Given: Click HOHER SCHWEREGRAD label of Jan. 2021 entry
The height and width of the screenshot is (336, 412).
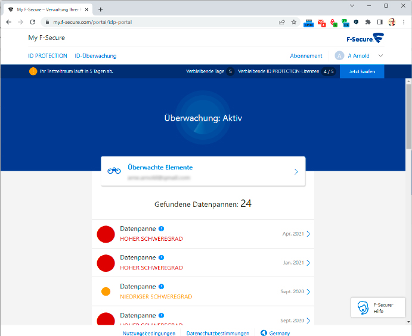Looking at the screenshot, I should point(151,268).
